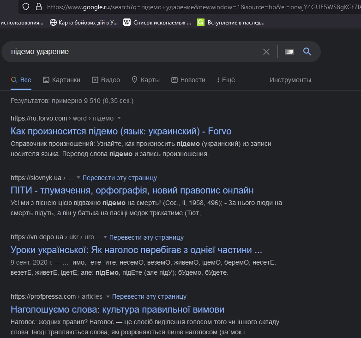The width and height of the screenshot is (361, 338).
Task: Switch to the Новости tab
Action: click(x=188, y=80)
